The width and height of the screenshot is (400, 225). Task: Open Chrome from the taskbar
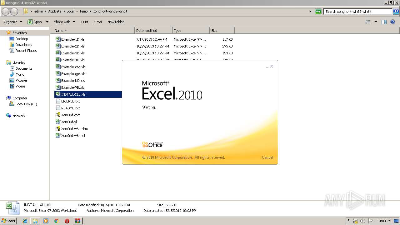tap(56, 221)
